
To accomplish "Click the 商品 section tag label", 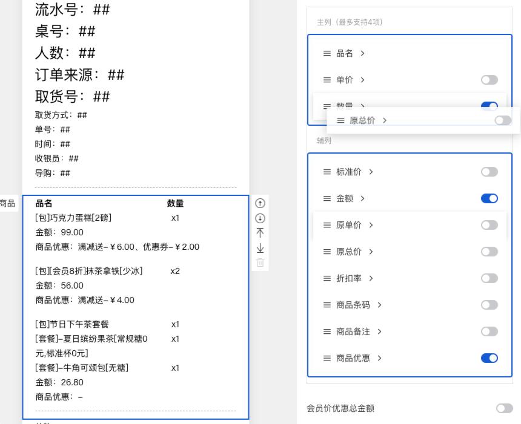I will 8,204.
